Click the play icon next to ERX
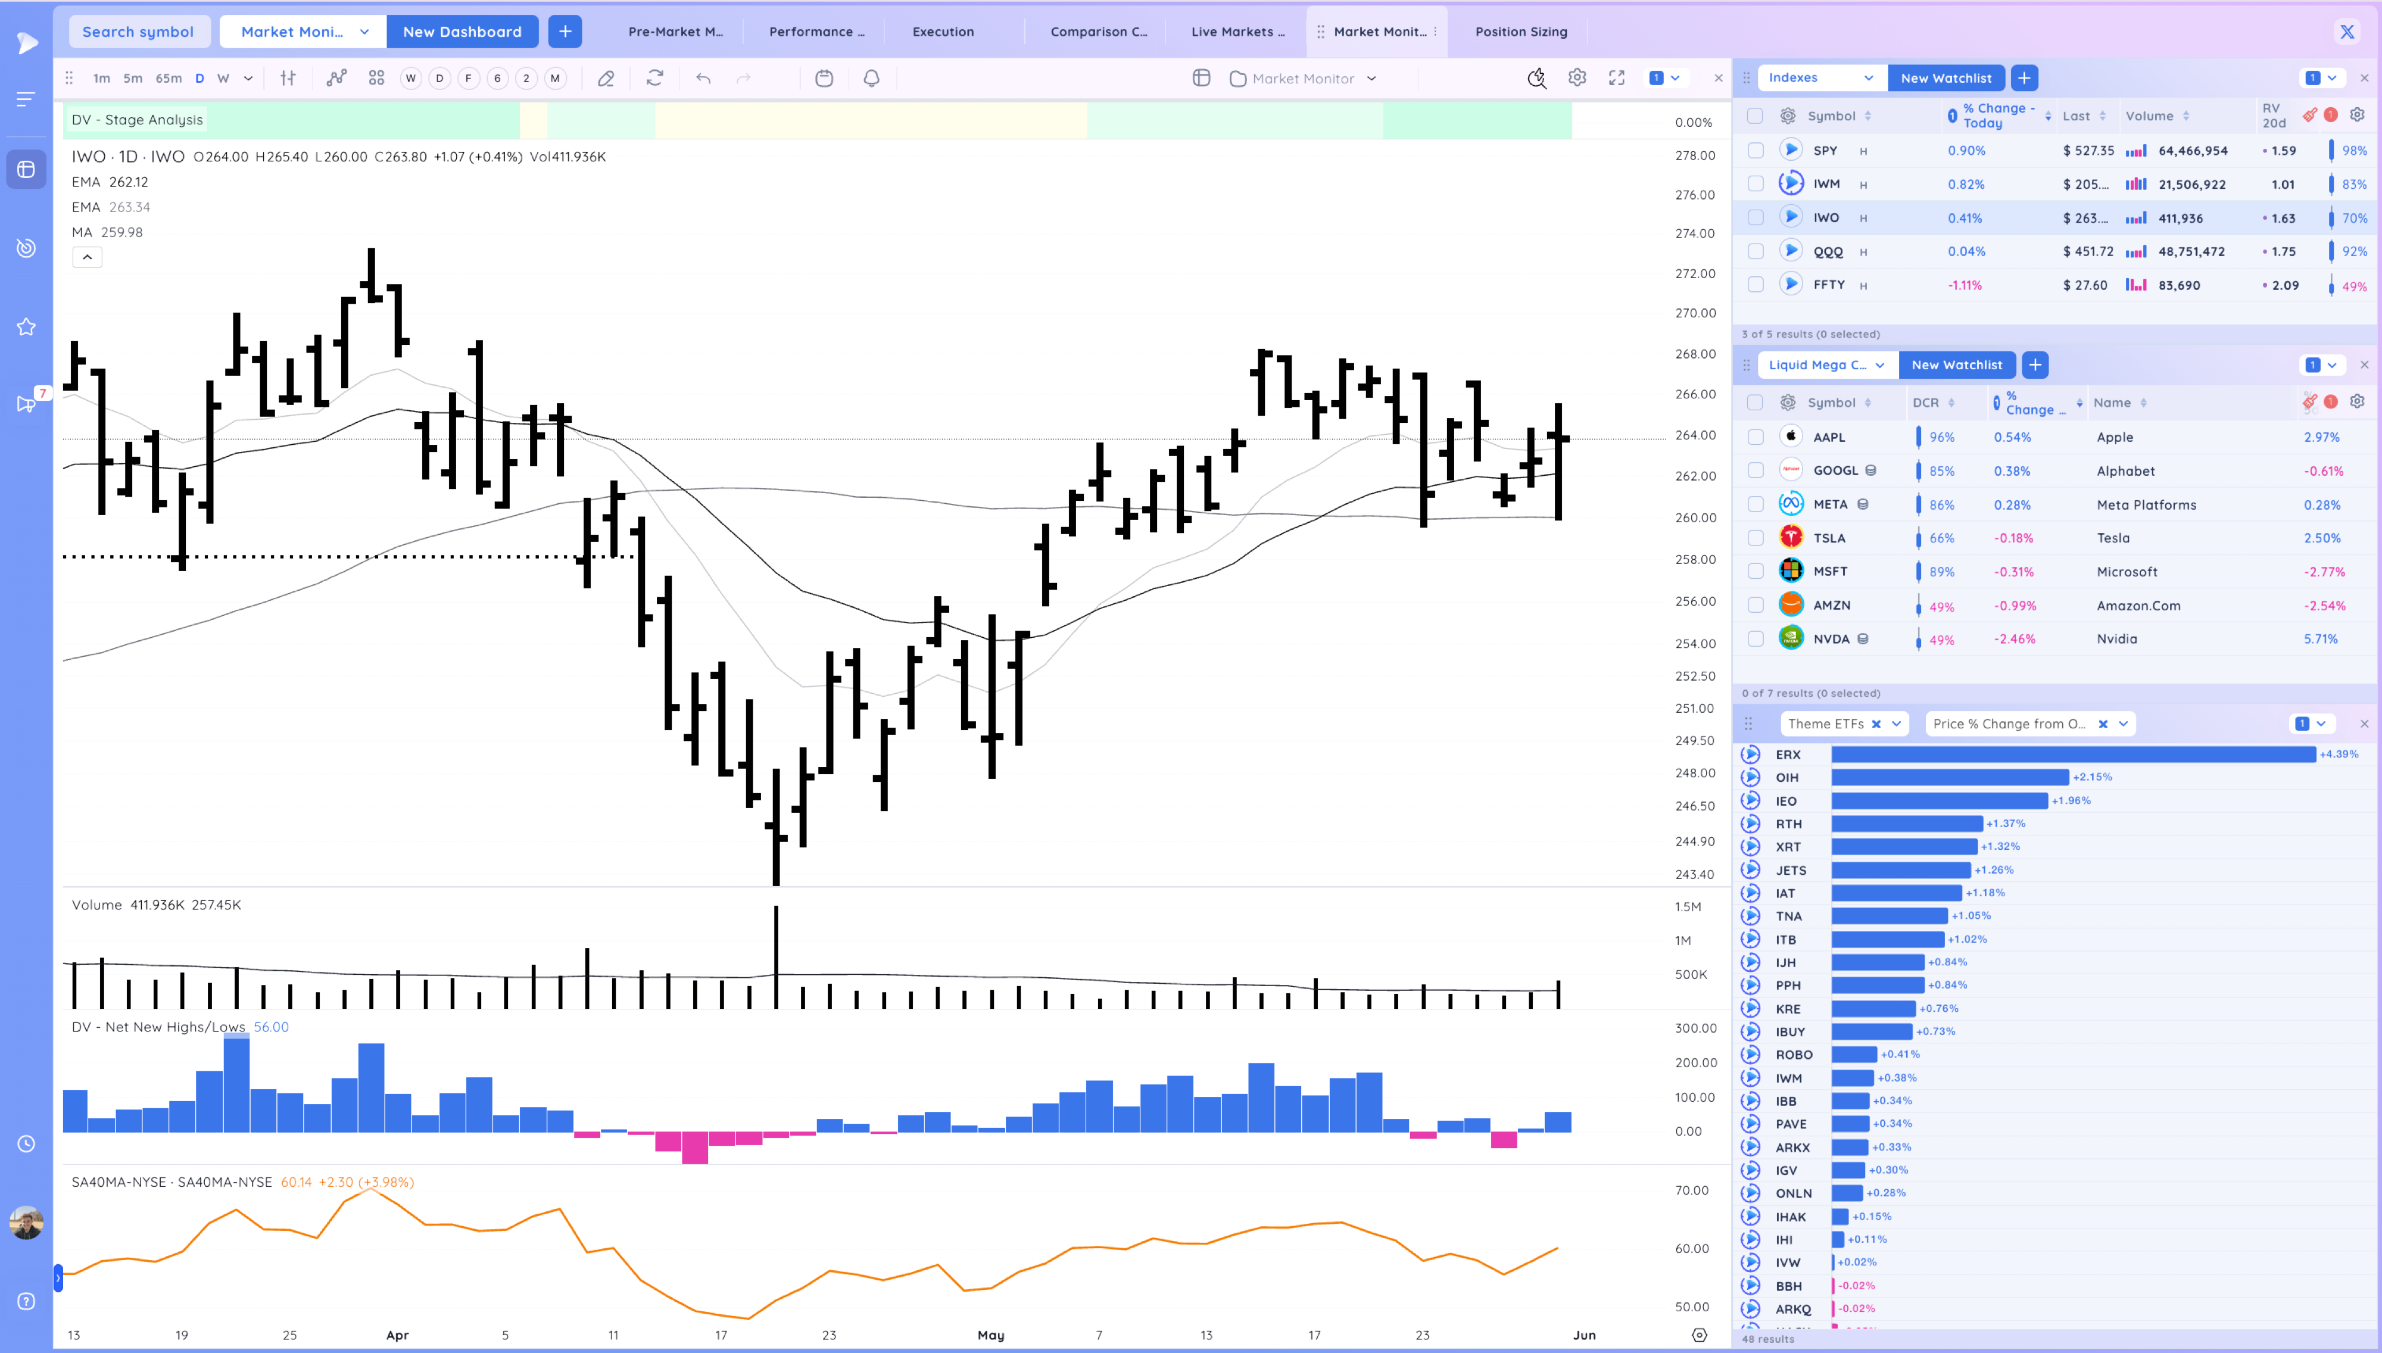The image size is (2382, 1353). tap(1750, 754)
